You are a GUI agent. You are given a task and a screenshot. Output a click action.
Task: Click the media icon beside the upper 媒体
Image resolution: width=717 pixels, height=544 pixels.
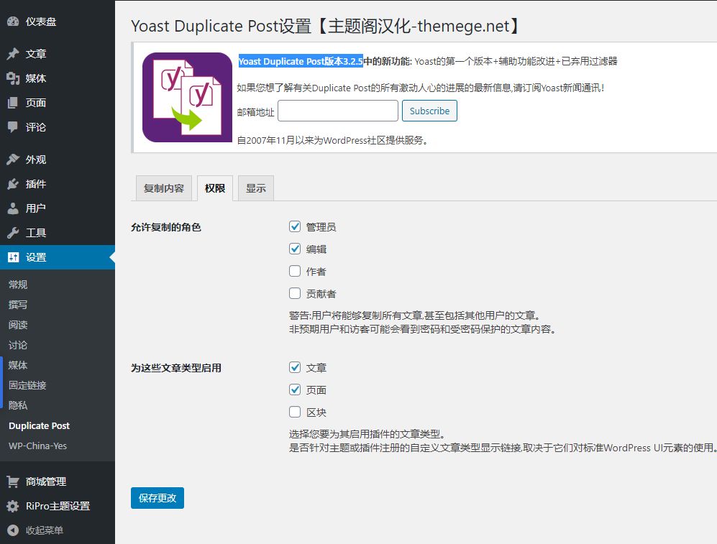(13, 78)
